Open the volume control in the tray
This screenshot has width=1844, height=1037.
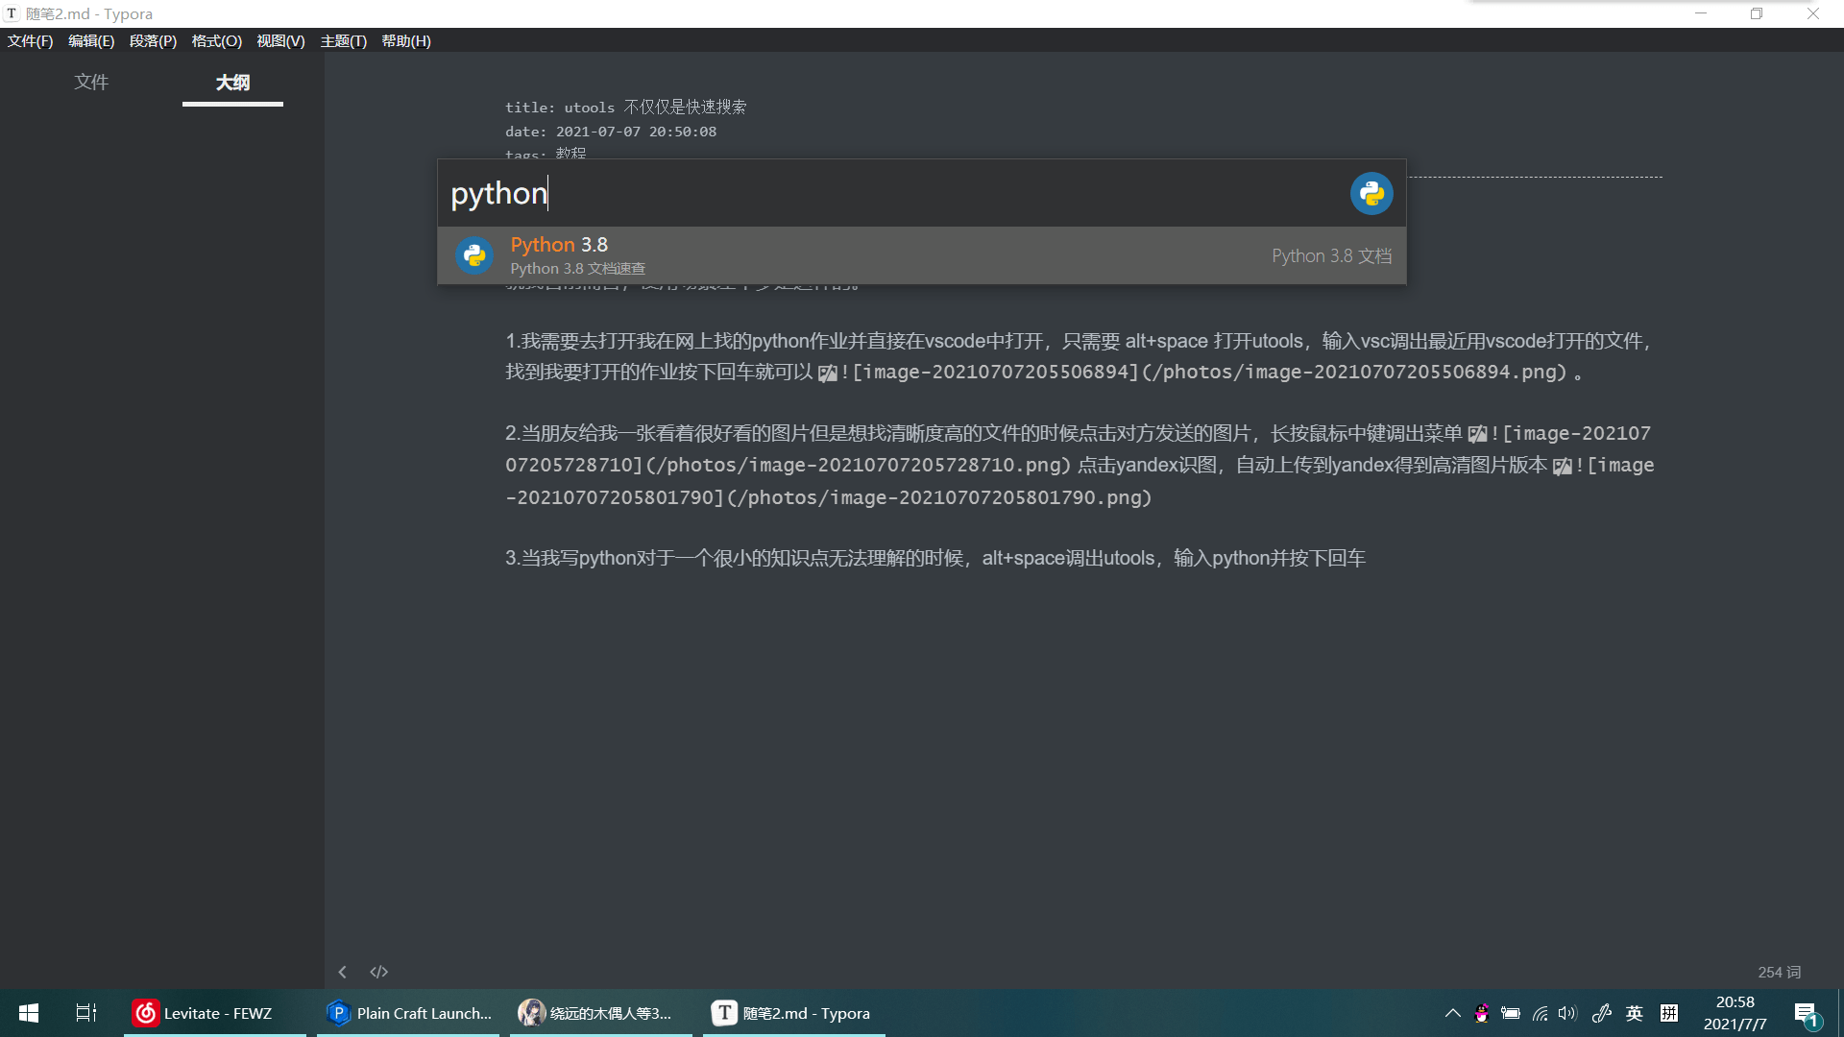[1567, 1013]
